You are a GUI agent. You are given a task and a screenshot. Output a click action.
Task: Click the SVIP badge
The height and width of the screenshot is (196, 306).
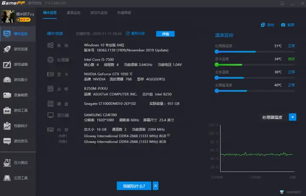click(x=23, y=19)
